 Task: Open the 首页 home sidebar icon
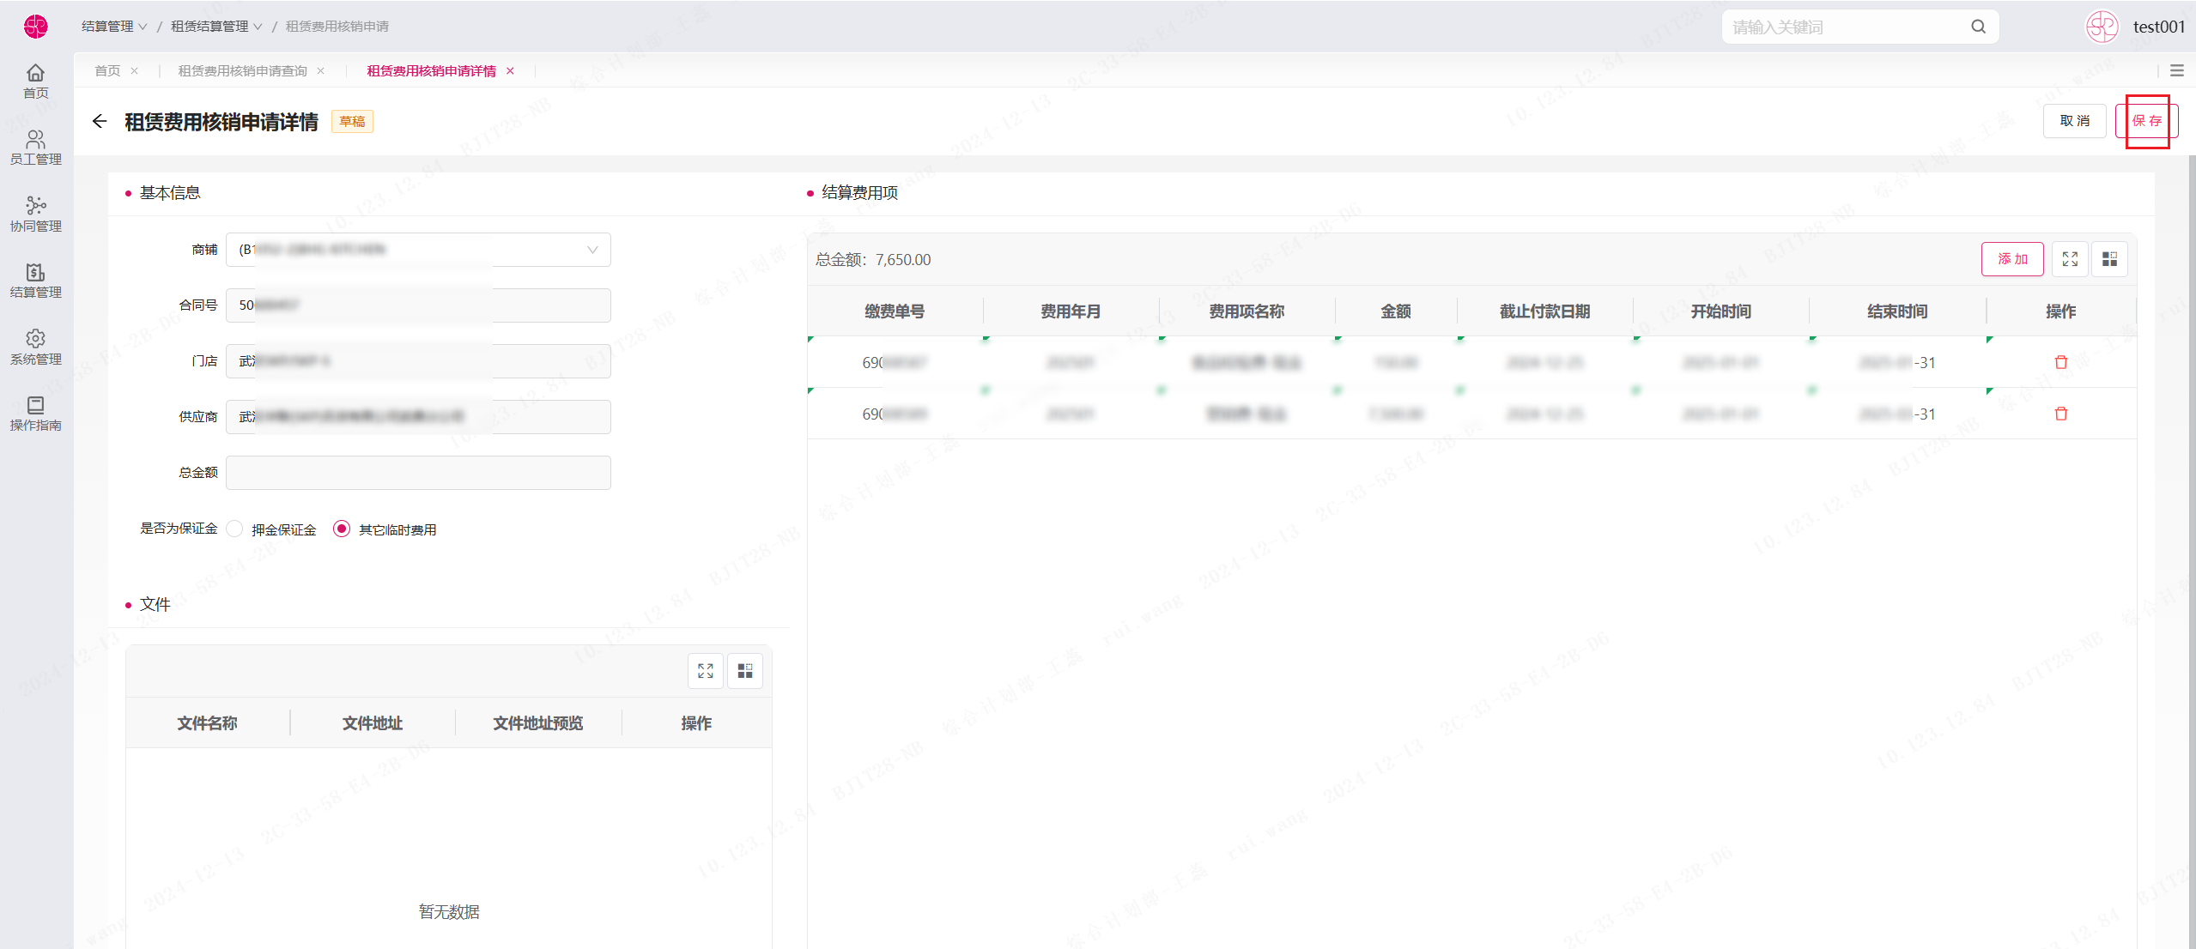(x=35, y=82)
